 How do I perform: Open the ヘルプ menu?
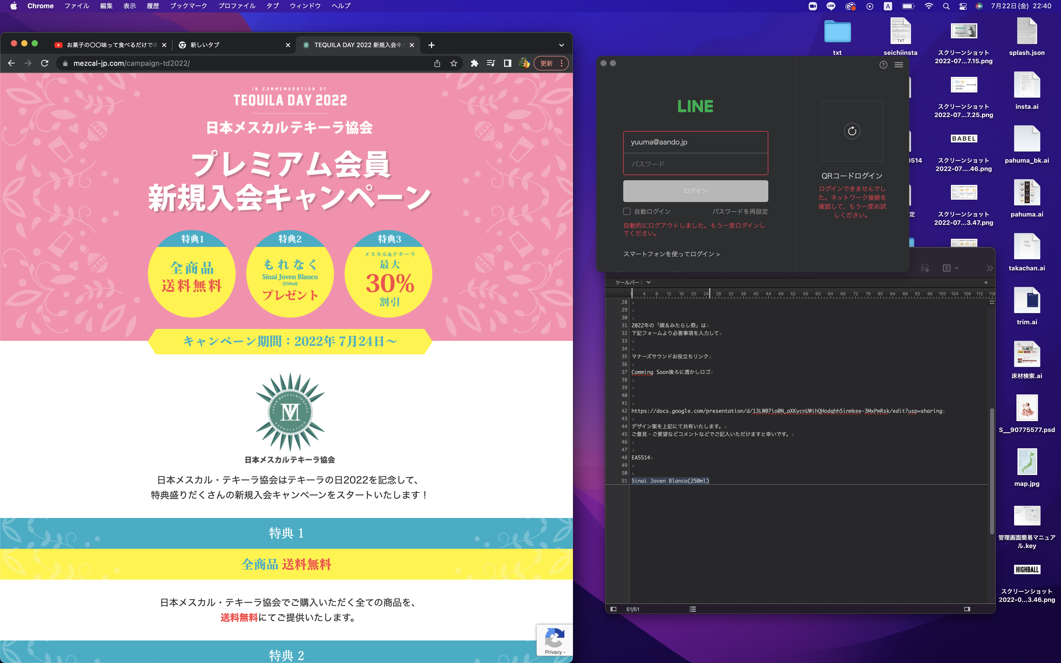coord(341,6)
